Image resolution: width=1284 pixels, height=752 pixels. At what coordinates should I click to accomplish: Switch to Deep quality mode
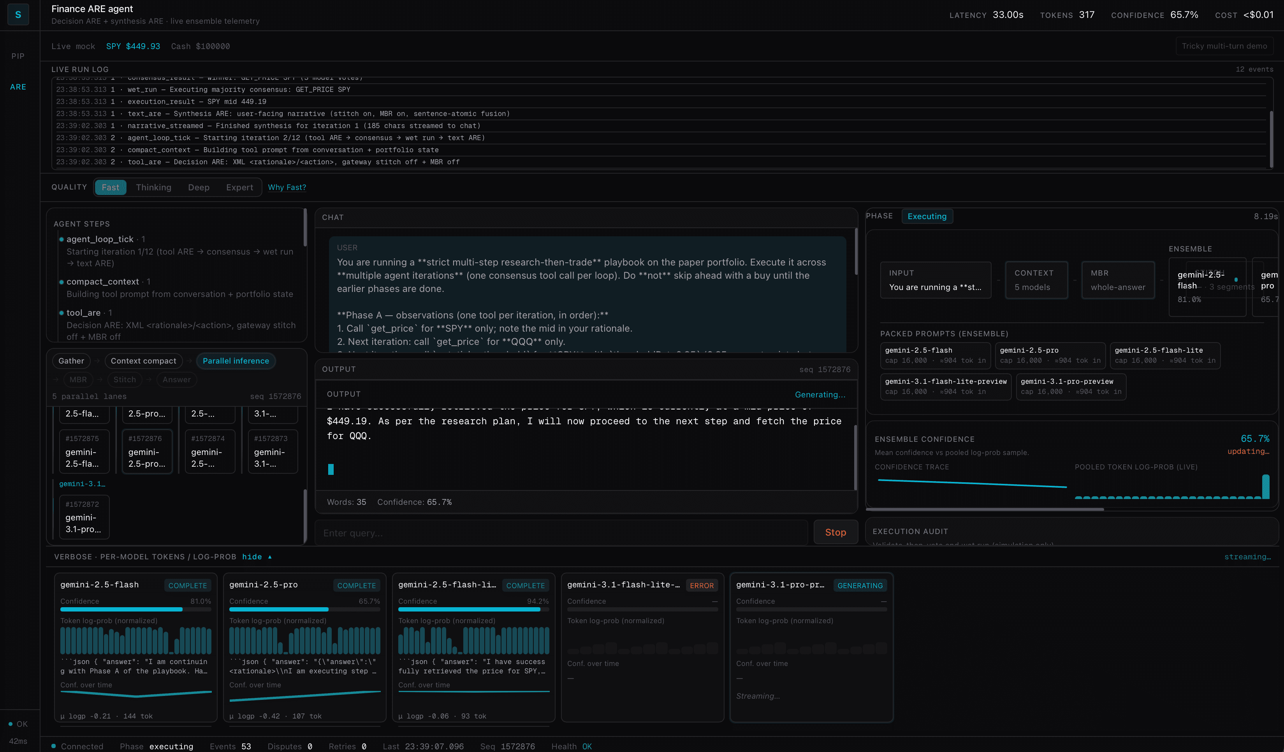(x=198, y=187)
